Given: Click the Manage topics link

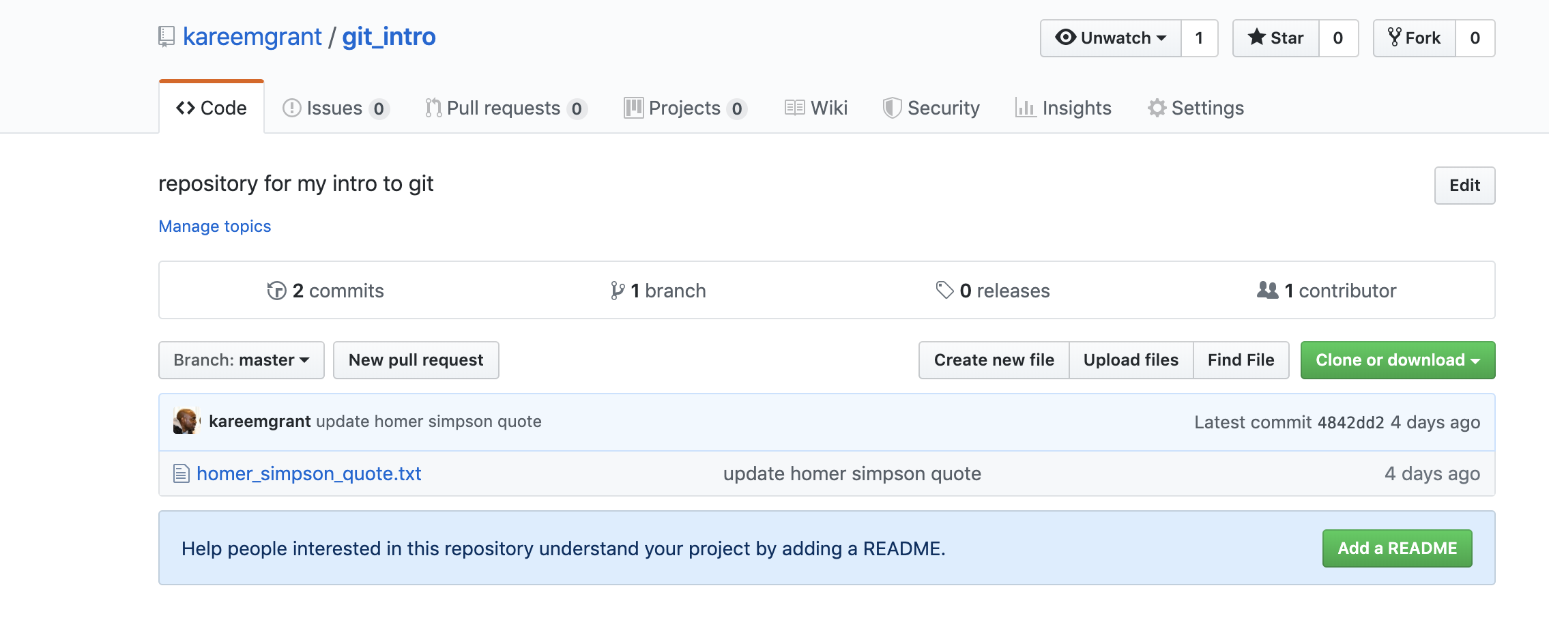Looking at the screenshot, I should point(214,226).
